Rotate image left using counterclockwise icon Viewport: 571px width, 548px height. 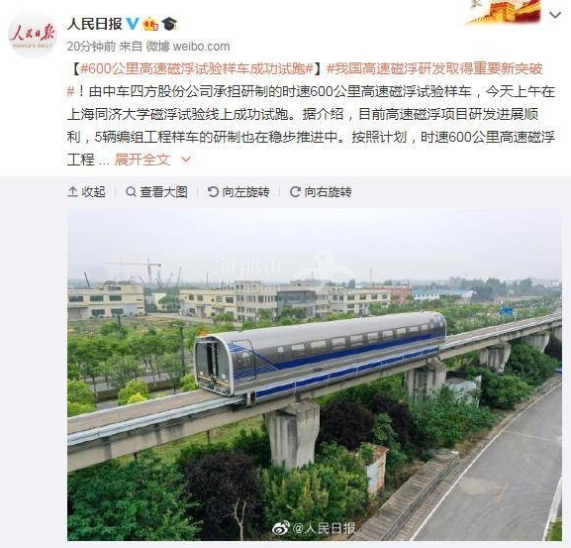(213, 191)
